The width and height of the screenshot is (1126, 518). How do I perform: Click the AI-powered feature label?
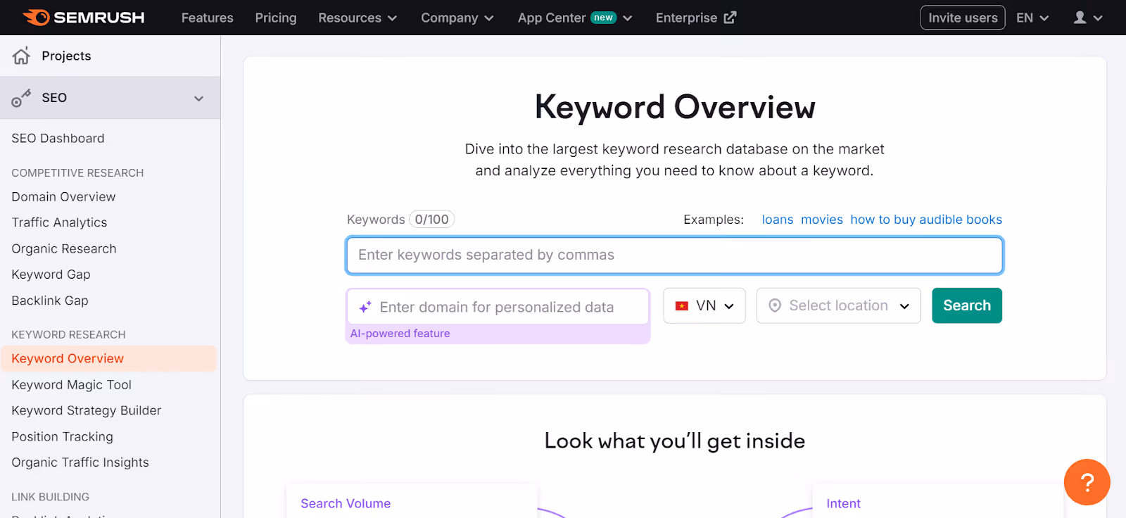(400, 334)
